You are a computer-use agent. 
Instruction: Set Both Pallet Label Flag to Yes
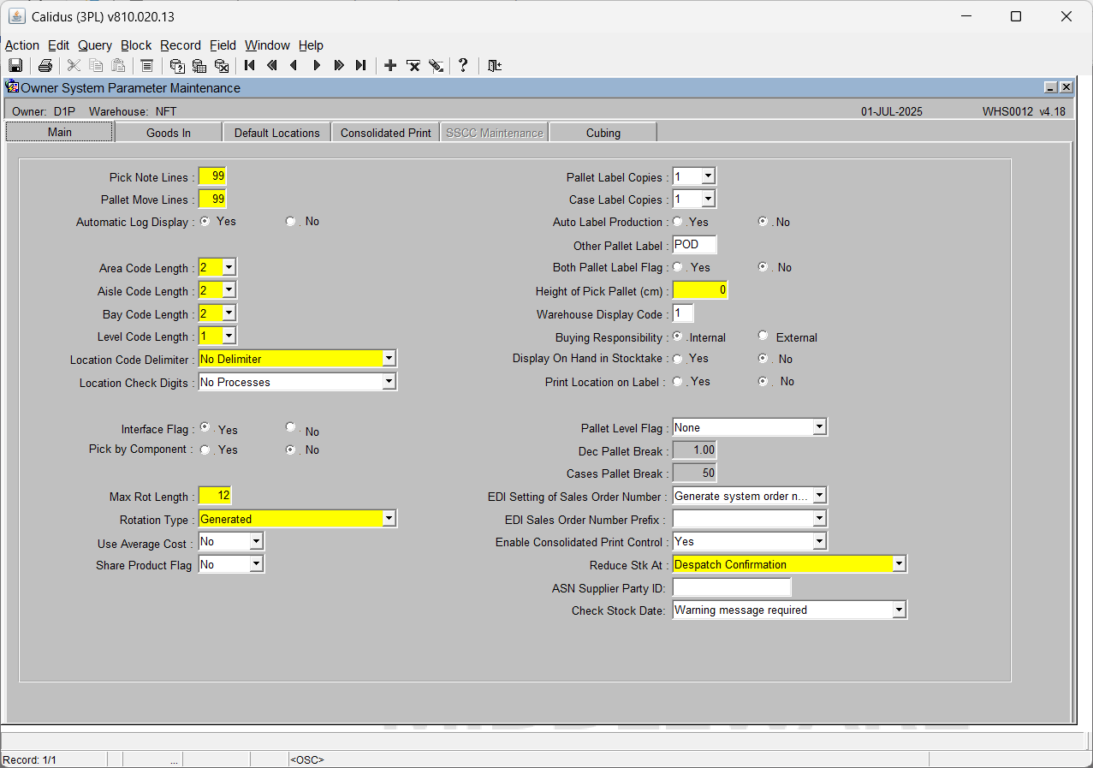[678, 267]
